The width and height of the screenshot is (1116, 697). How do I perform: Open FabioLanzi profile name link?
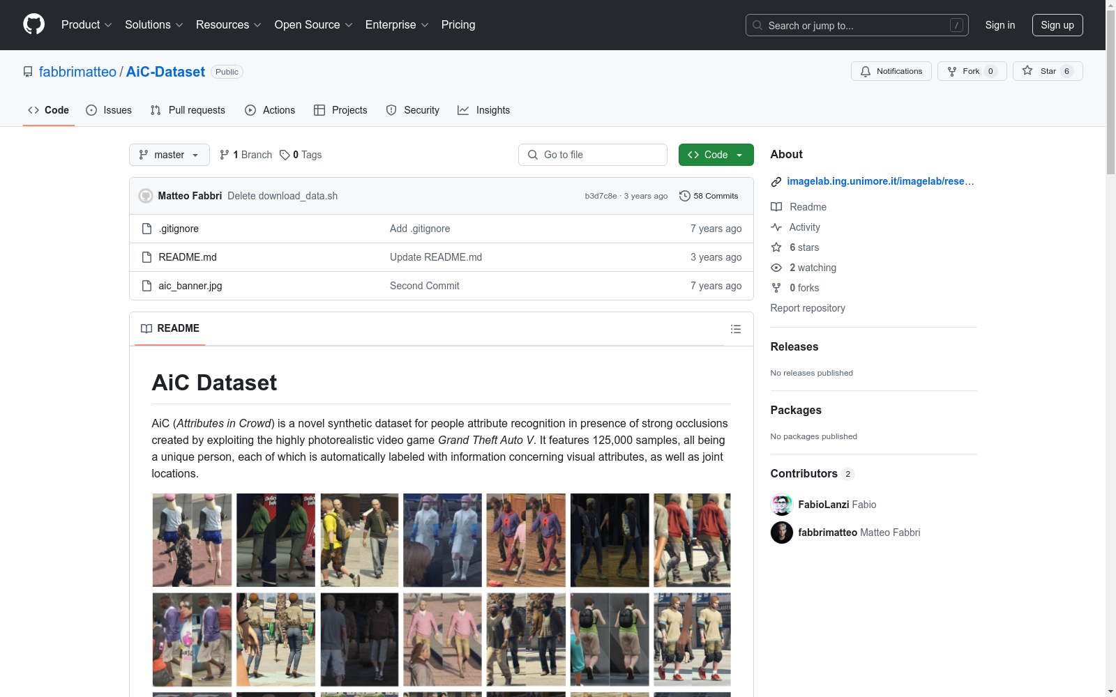[824, 505]
